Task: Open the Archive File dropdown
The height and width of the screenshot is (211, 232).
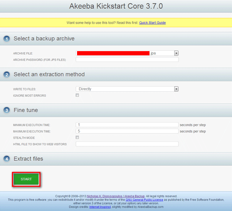Action: [x=176, y=53]
